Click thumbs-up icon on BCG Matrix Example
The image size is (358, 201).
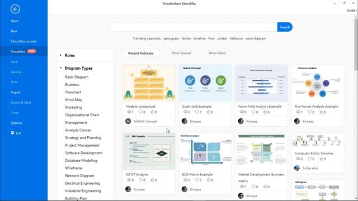[209, 180]
